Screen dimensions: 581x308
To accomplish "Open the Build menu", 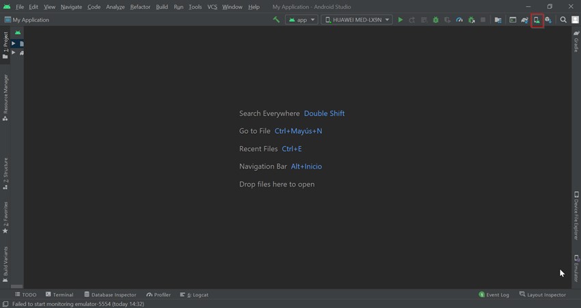I will pos(162,7).
